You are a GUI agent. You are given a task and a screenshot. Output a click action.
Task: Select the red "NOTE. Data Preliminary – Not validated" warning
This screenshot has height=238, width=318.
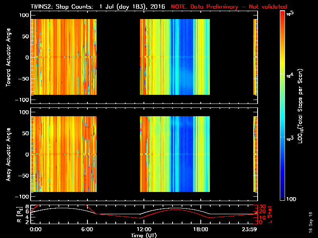(229, 7)
